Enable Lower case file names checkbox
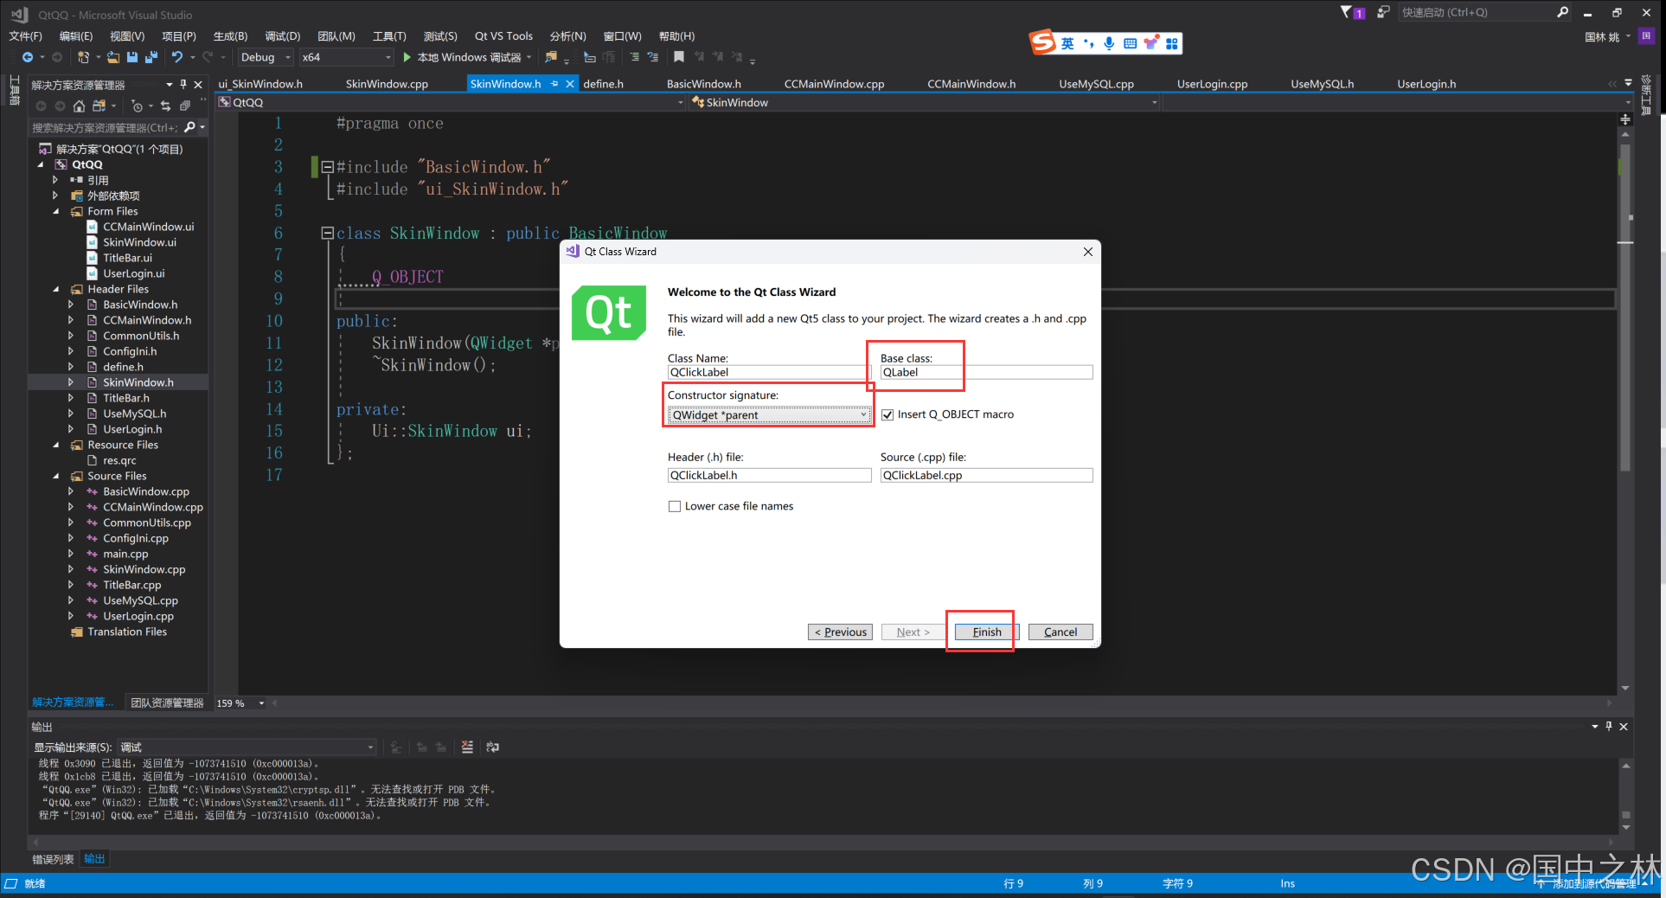Screen dimensions: 1666x898 [675, 506]
